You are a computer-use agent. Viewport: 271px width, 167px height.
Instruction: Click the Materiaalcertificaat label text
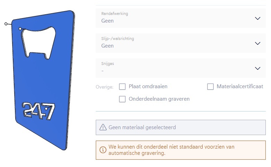(x=240, y=86)
